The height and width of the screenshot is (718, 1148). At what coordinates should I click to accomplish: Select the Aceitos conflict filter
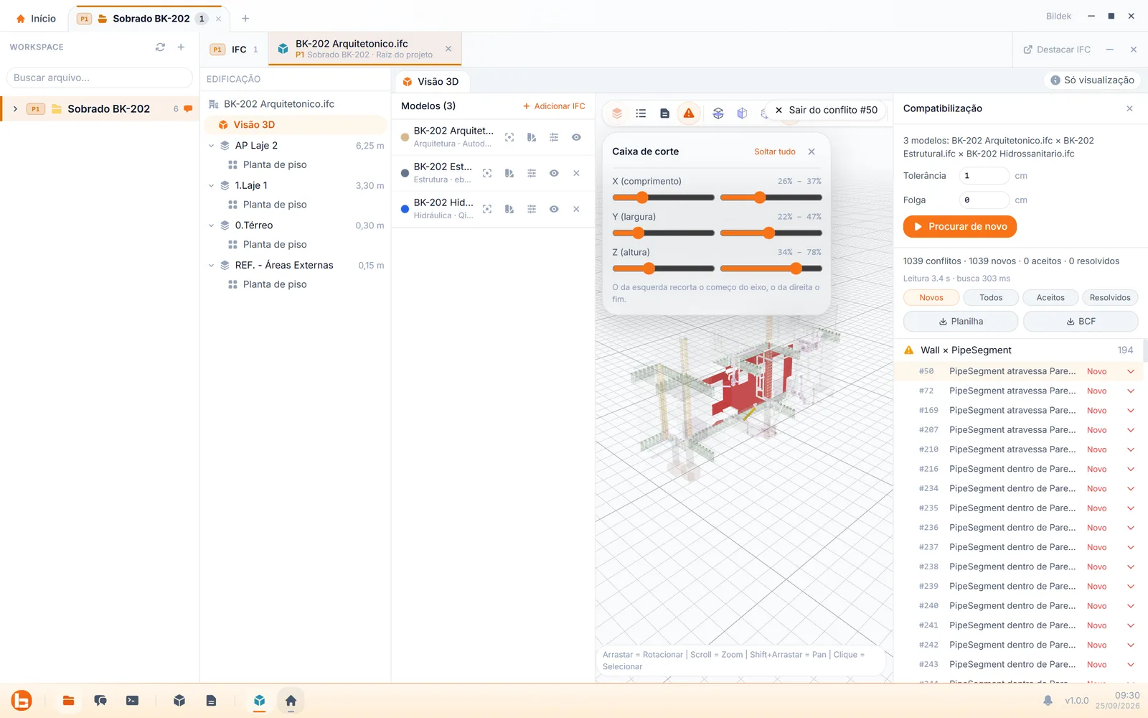coord(1050,297)
